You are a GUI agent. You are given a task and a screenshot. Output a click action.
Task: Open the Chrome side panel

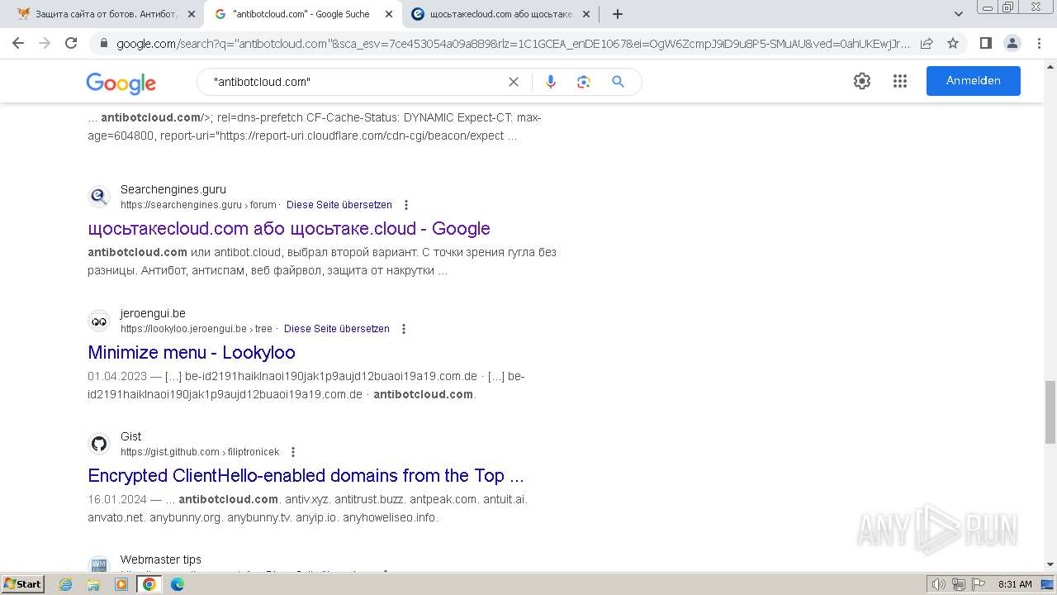pyautogui.click(x=985, y=43)
